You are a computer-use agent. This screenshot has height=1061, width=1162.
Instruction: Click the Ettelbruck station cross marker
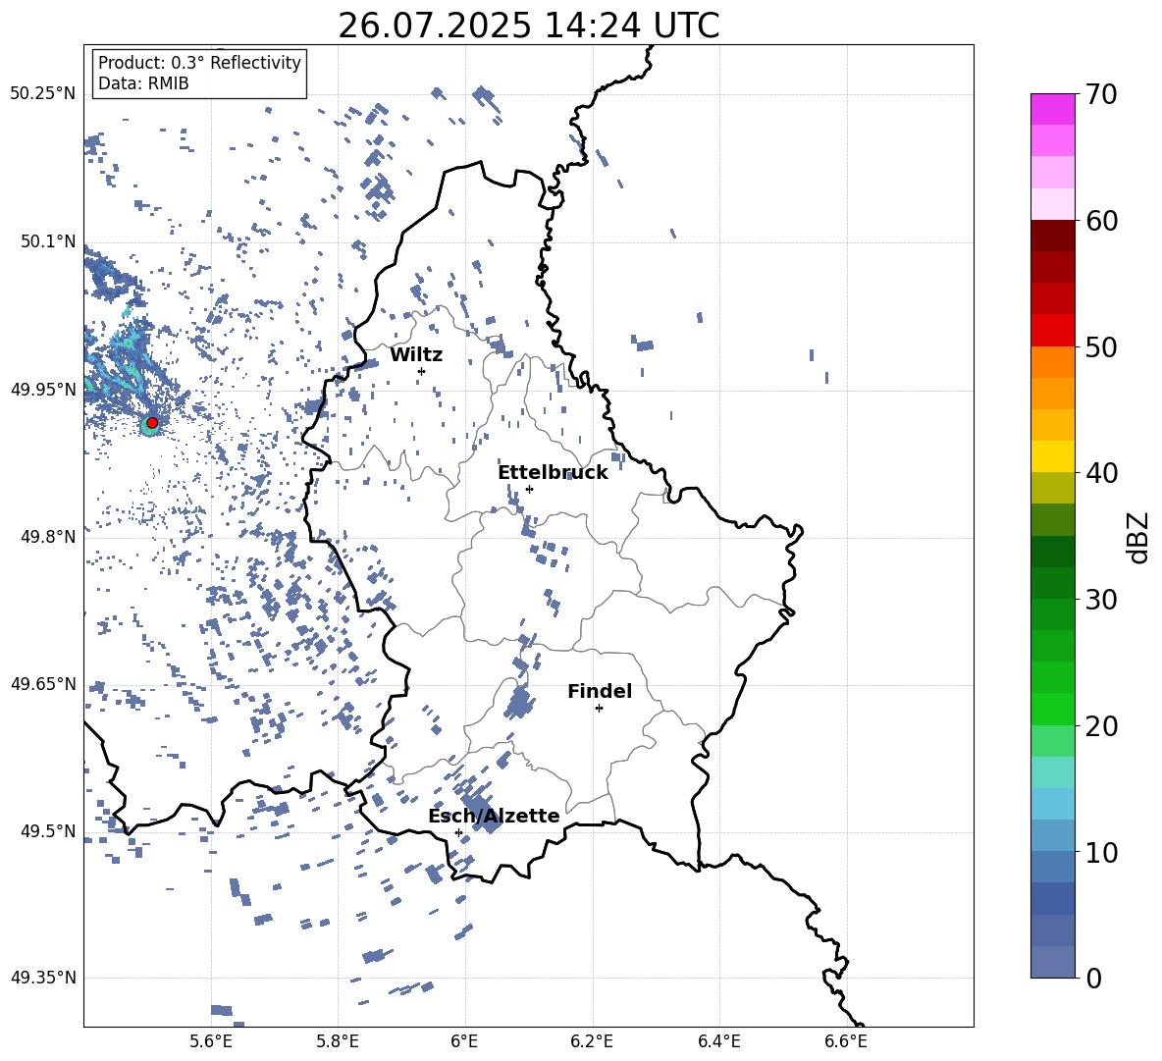[x=529, y=489]
